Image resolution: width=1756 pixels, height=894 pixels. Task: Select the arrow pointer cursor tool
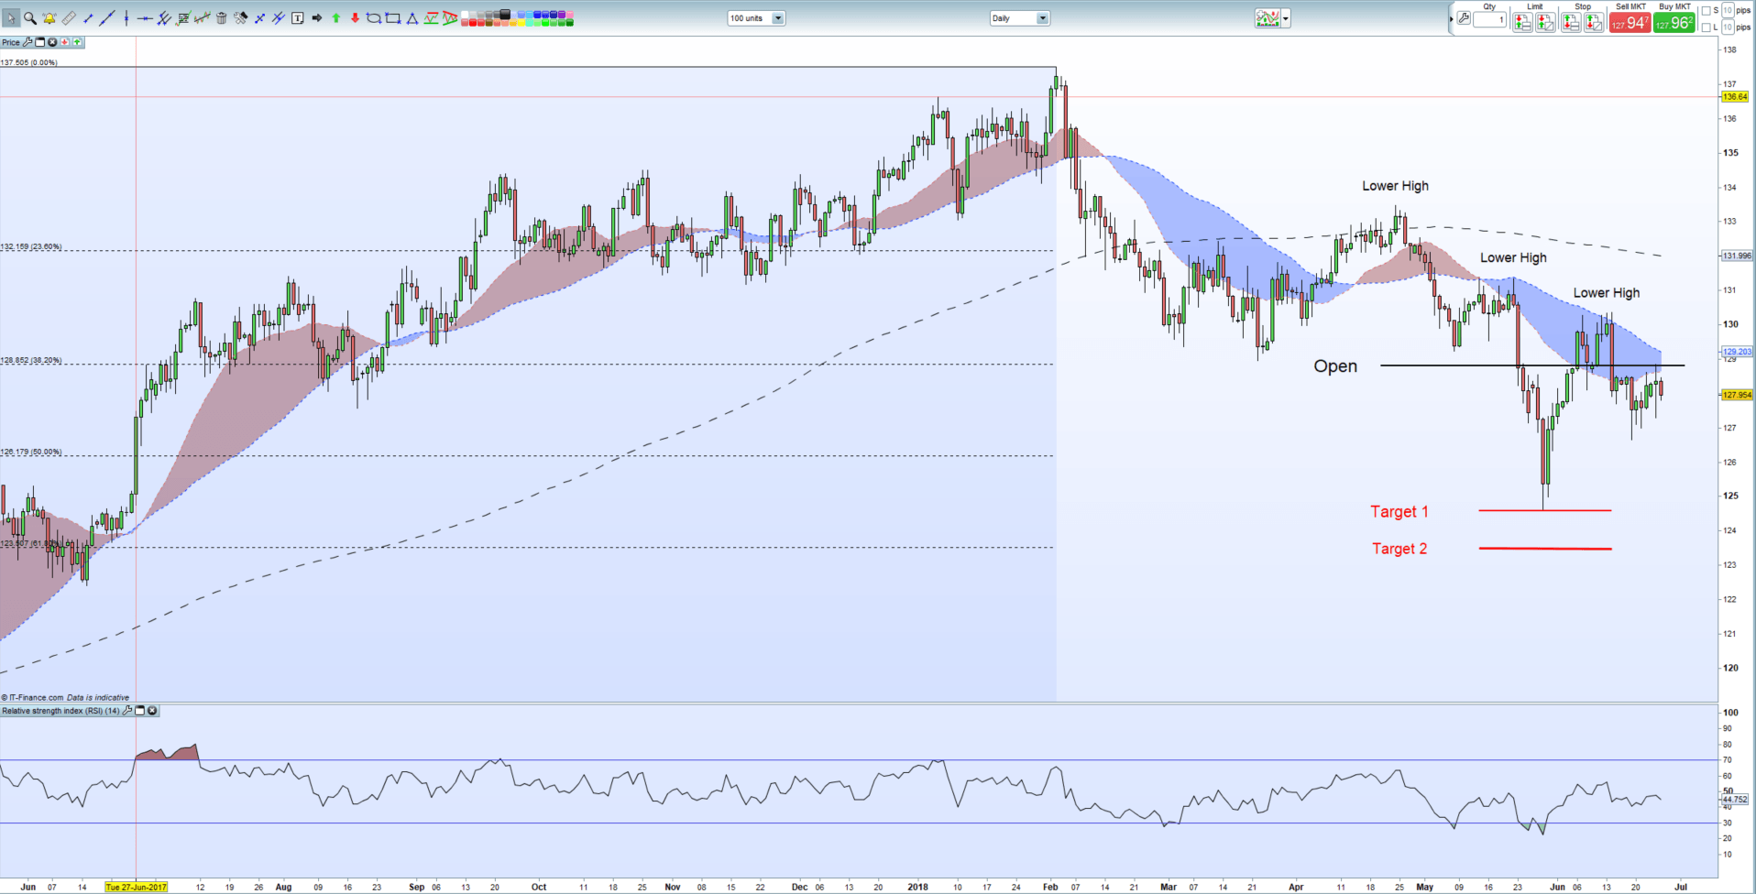pos(11,18)
